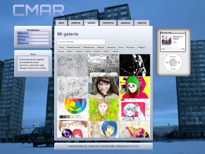This screenshot has height=154, width=205.
Task: Open the geometric pencil sketch thumbnail
Action: (73, 65)
